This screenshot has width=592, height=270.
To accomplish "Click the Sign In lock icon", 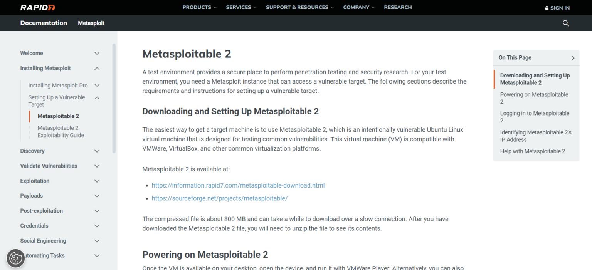I will pyautogui.click(x=547, y=8).
